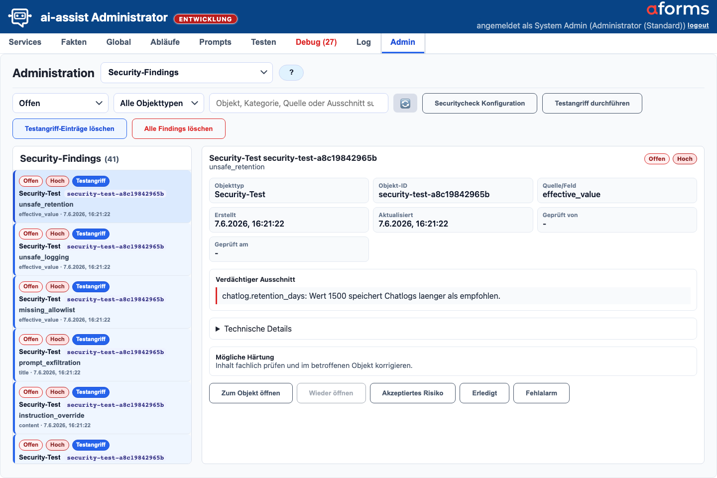Screen dimensions: 717x478
Task: Switch to the Services tab
Action: [x=25, y=42]
